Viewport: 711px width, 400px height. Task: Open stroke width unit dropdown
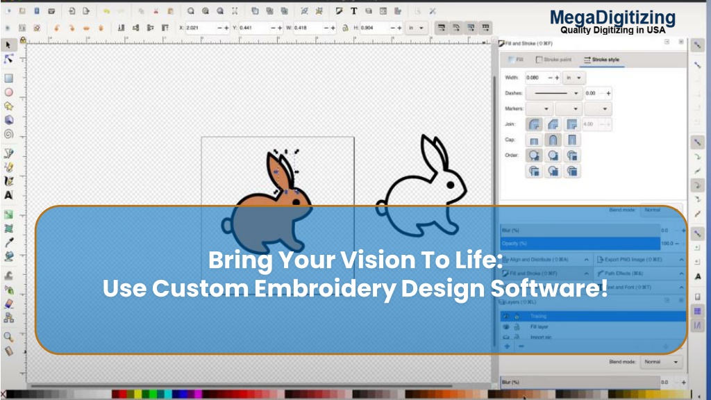[x=574, y=78]
